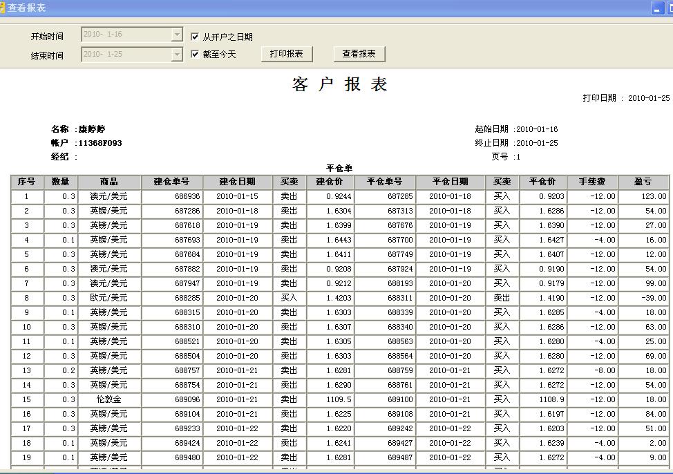Image resolution: width=673 pixels, height=474 pixels.
Task: Click opening price 1109.5 in row 15
Action: tap(339, 399)
